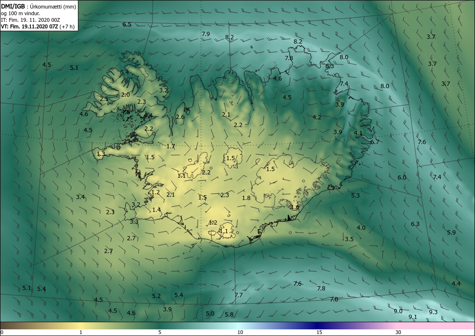The image size is (475, 336).
Task: Click the 'VT: Fim. 19.11.2020 07Z (+7 h)' line
Action: (x=38, y=27)
